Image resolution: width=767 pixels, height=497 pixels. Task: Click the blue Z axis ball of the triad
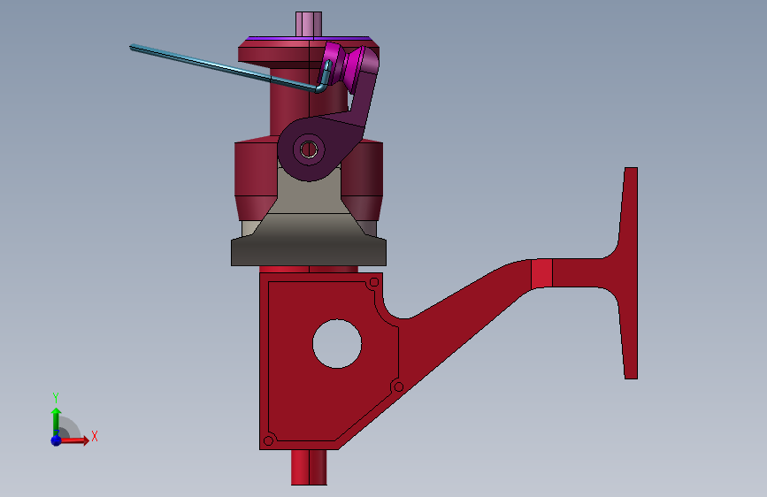57,440
